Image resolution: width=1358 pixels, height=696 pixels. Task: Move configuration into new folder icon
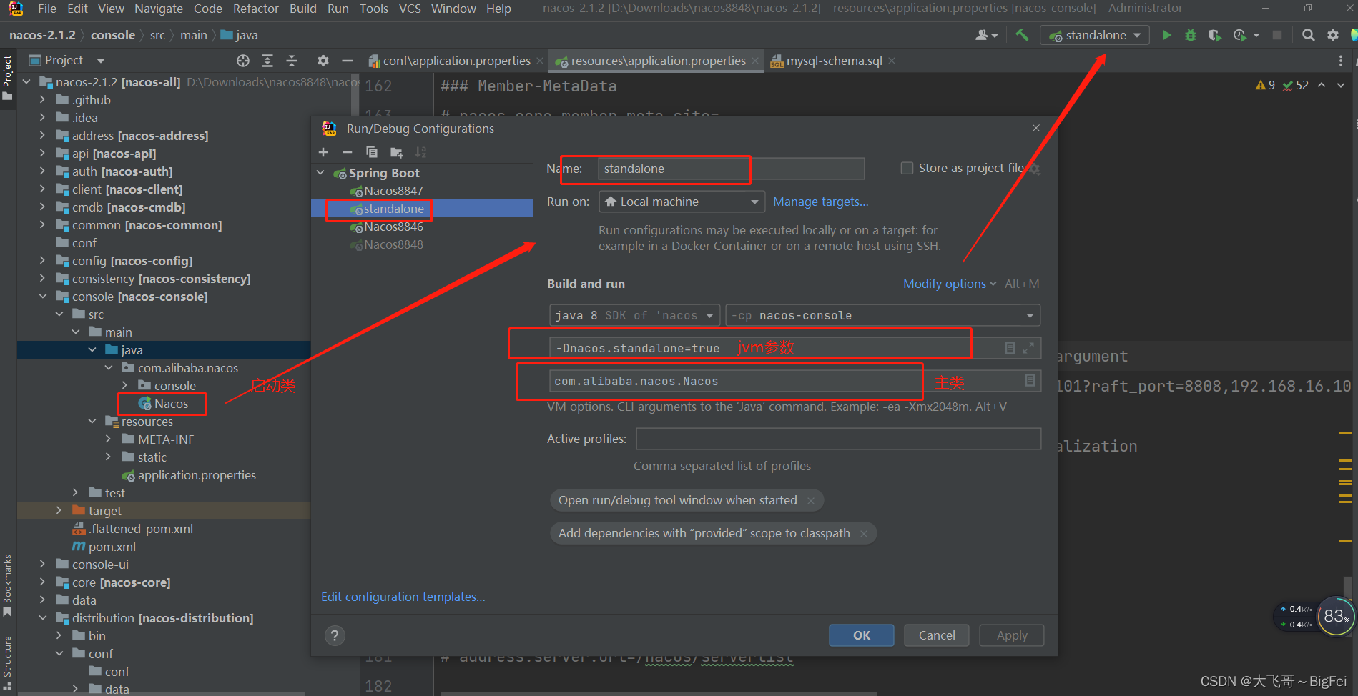(x=397, y=152)
